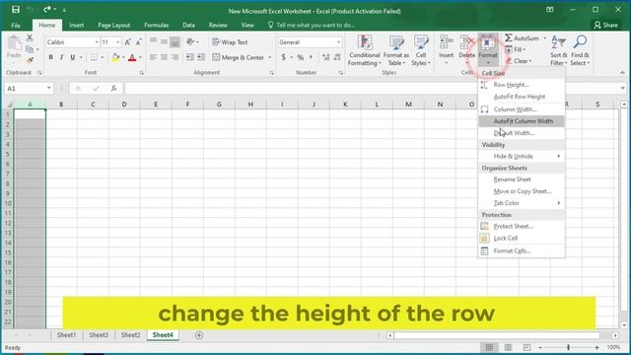Click the Format Painter brush icon

pos(30,60)
